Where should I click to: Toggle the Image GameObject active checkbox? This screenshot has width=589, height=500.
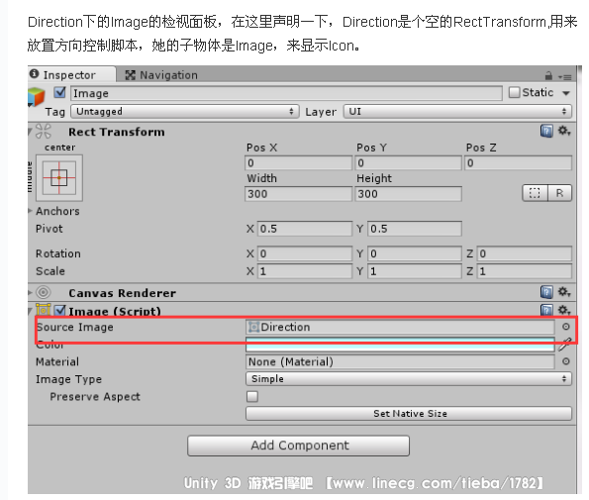point(60,92)
